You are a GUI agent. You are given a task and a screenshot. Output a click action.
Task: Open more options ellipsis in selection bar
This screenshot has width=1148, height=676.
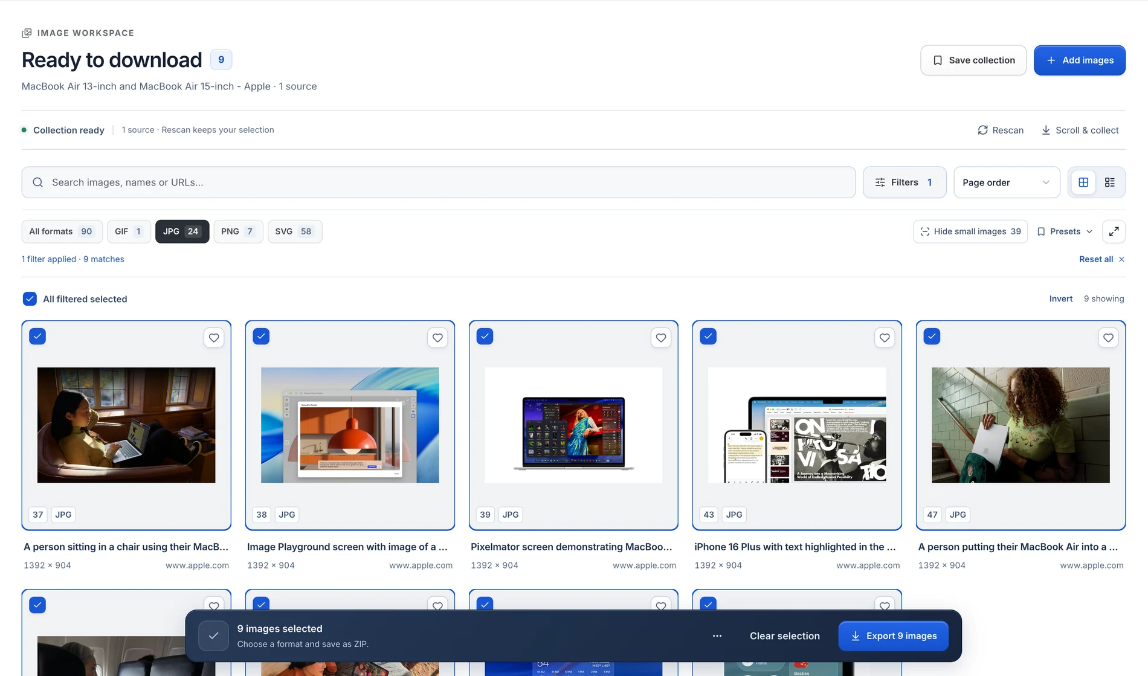717,636
